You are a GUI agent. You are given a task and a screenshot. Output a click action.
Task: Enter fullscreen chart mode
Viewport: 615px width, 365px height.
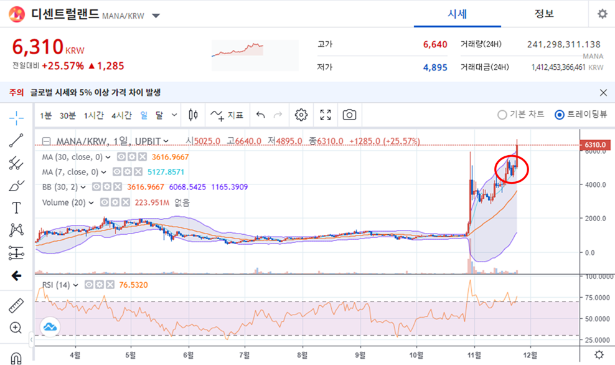(325, 115)
